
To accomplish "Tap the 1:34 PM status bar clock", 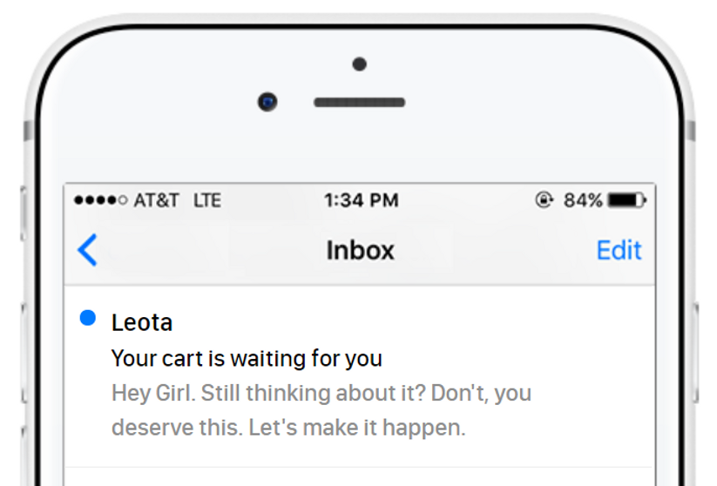I will [x=361, y=200].
